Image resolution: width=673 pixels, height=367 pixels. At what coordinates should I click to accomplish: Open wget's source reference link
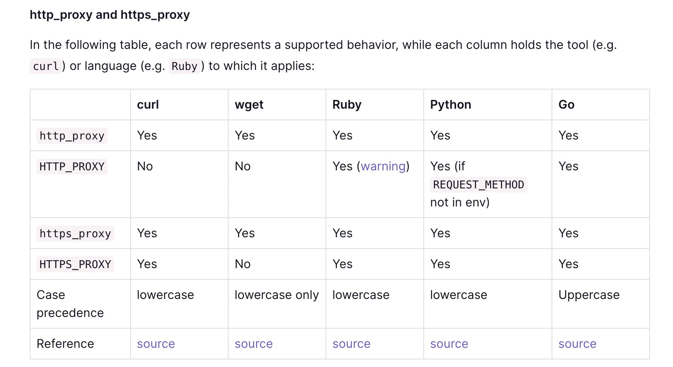(253, 344)
